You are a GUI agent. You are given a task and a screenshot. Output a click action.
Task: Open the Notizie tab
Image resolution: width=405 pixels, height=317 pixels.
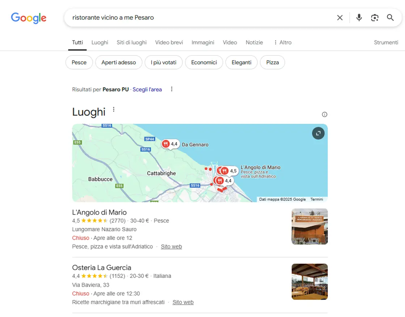[x=254, y=42]
